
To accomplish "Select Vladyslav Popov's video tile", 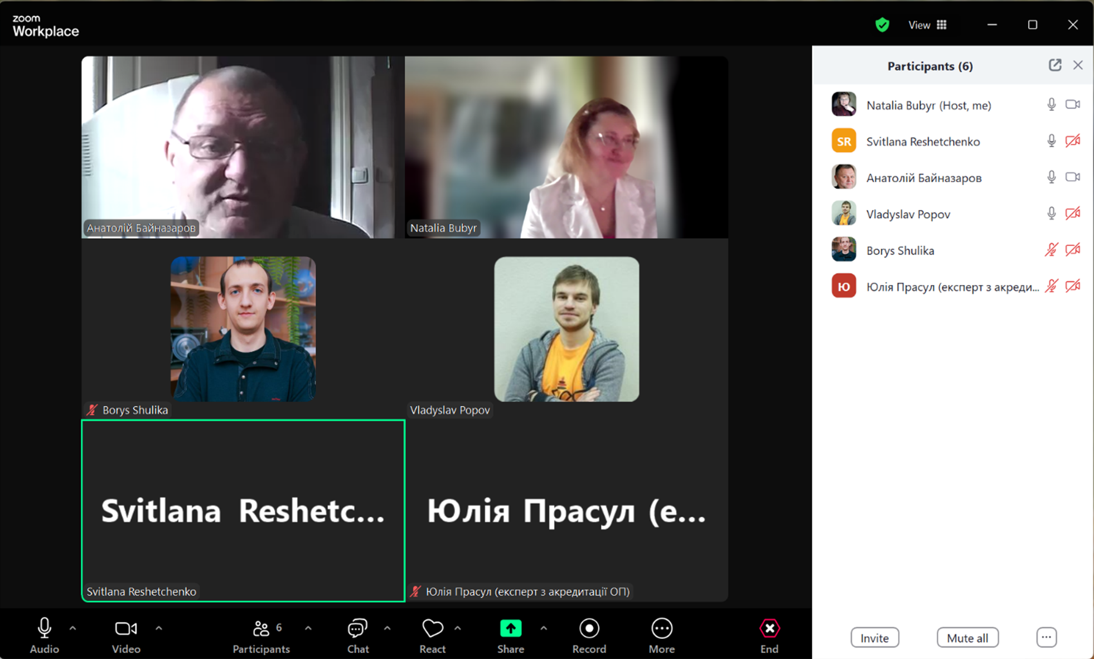I will pyautogui.click(x=566, y=329).
